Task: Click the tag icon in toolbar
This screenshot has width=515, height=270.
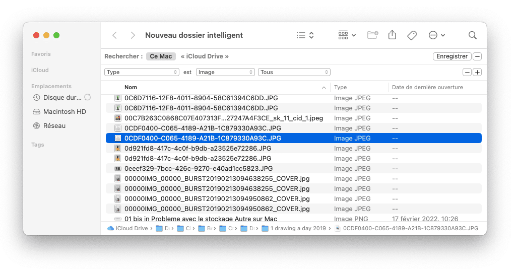Action: click(x=412, y=35)
